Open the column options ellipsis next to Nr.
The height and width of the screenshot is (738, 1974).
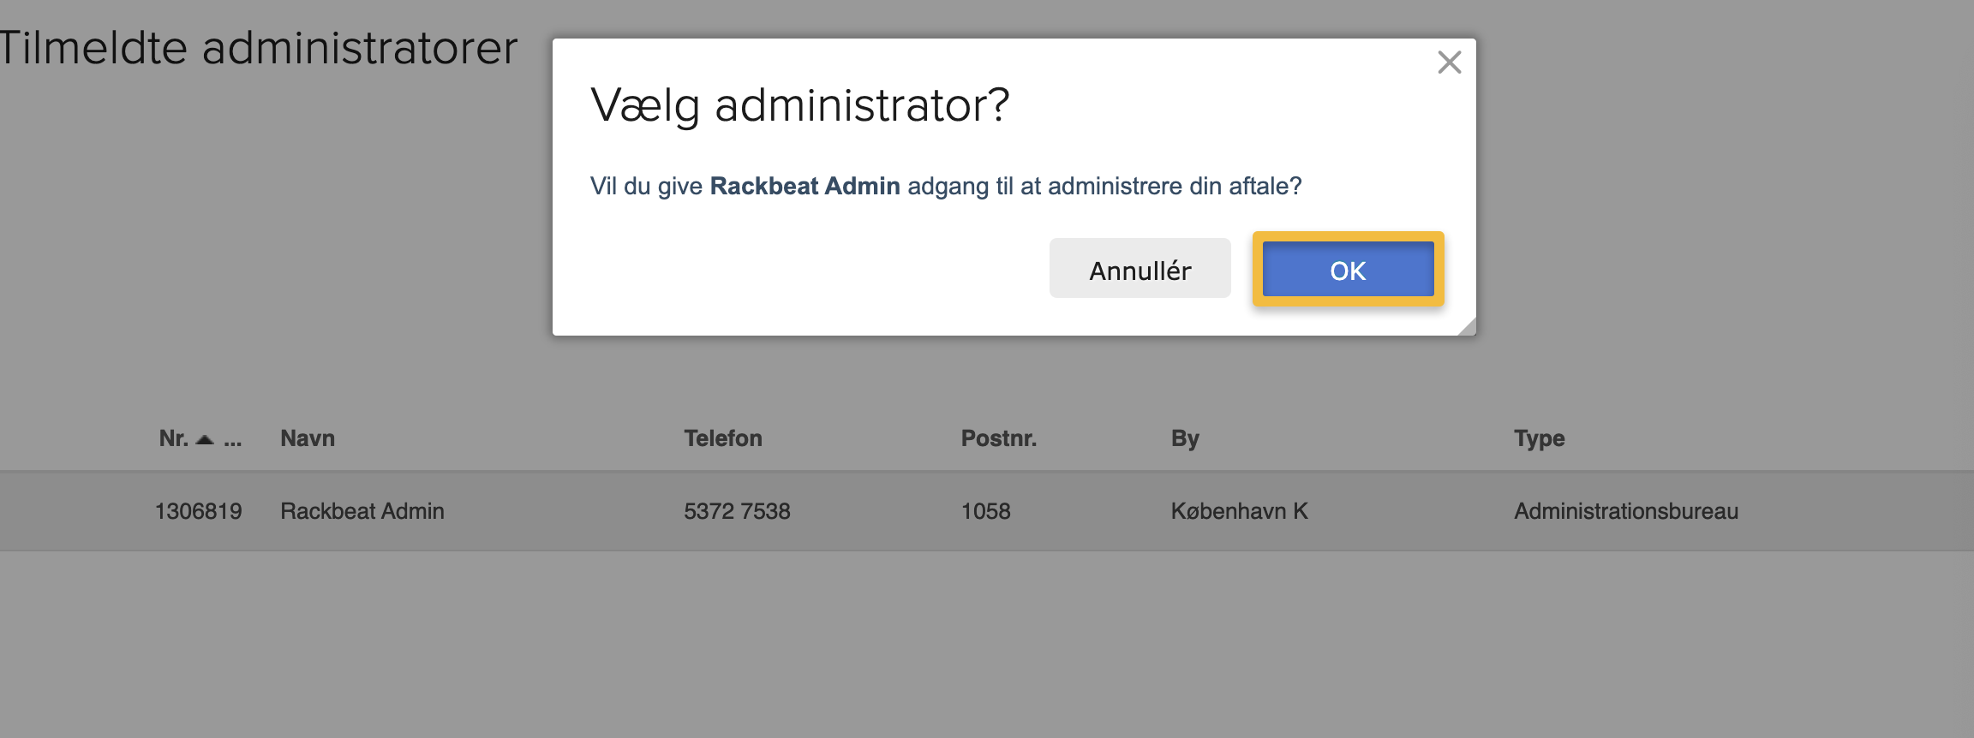tap(231, 440)
